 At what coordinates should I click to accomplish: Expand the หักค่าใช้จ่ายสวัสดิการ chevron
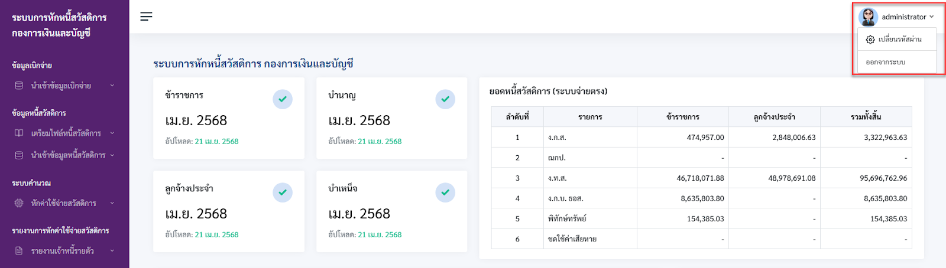112,203
